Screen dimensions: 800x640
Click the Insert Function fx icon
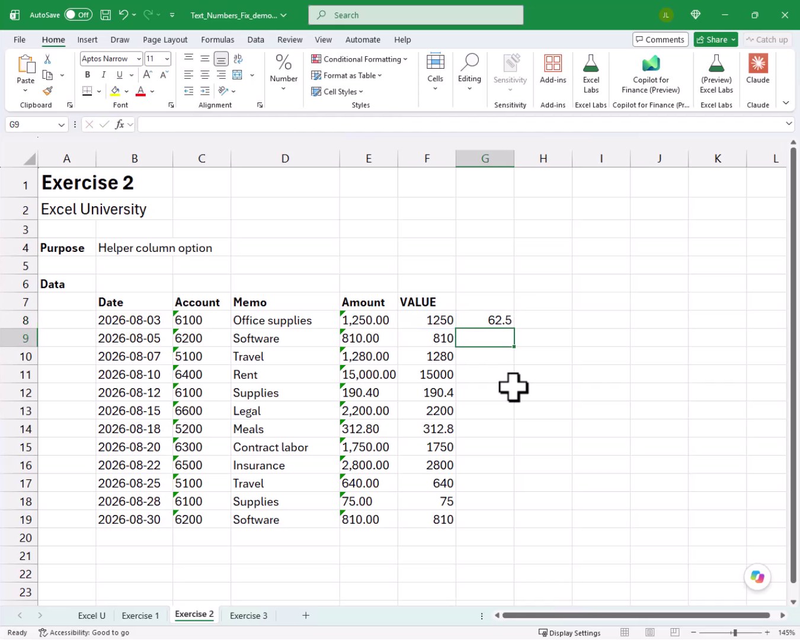[120, 124]
